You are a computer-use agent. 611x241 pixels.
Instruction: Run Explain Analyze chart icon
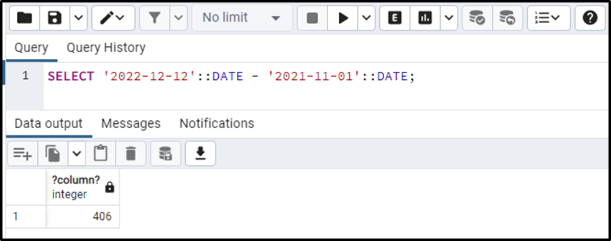(x=425, y=18)
